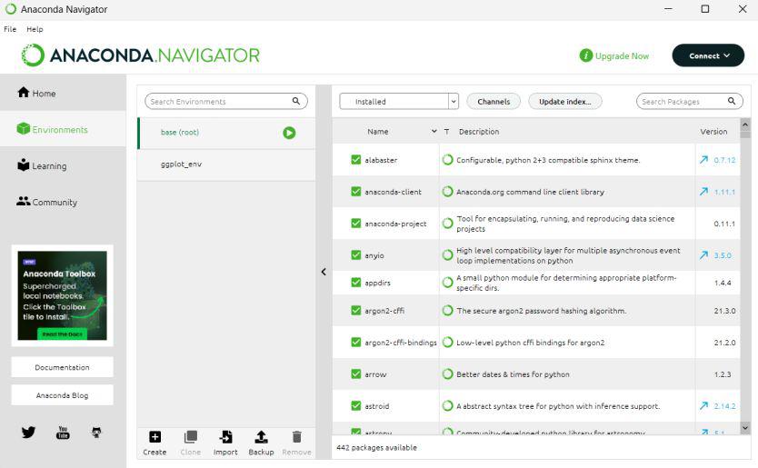Click the Import environment icon
This screenshot has height=468, width=758.
[x=225, y=437]
